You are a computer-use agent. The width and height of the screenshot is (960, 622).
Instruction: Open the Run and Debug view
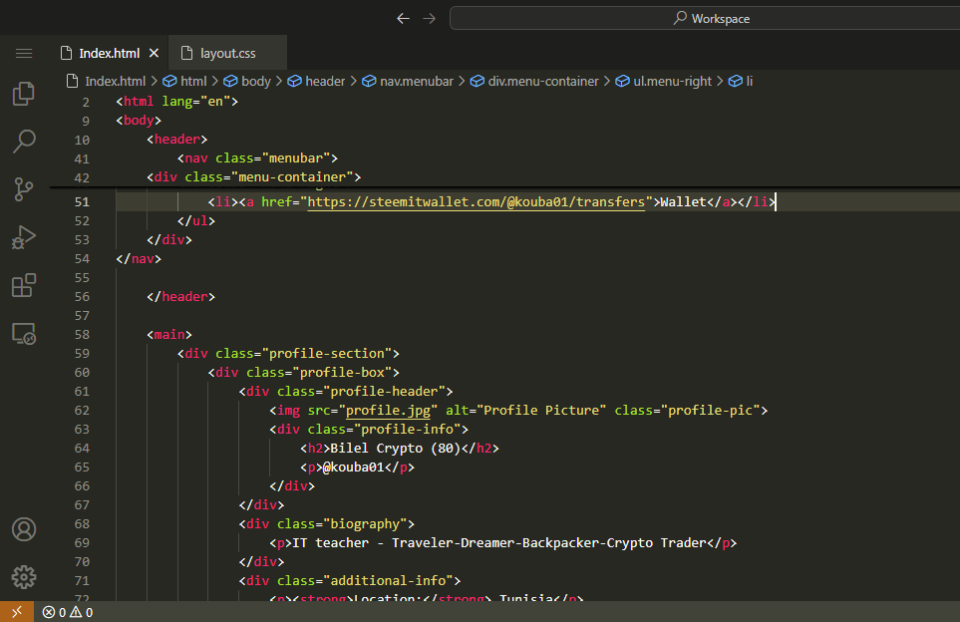pyautogui.click(x=24, y=237)
